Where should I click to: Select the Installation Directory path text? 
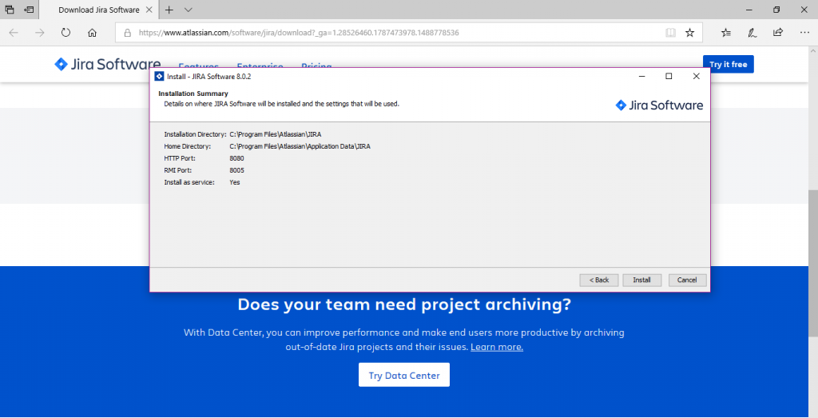tap(276, 134)
